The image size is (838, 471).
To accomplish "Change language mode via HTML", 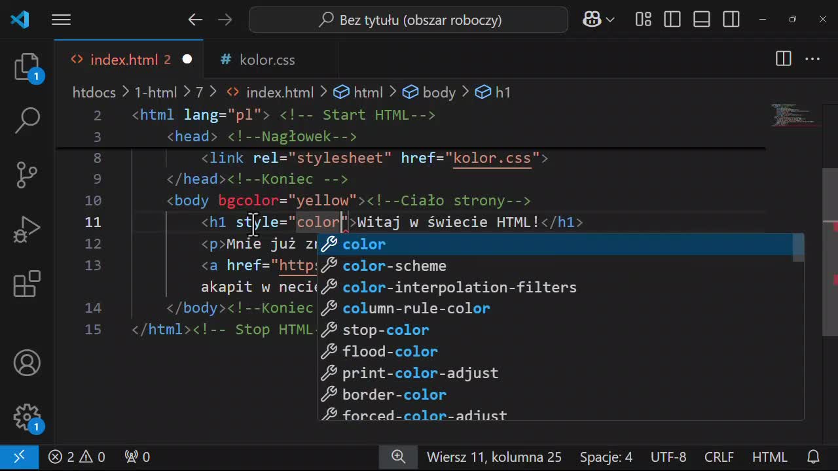I will (770, 457).
